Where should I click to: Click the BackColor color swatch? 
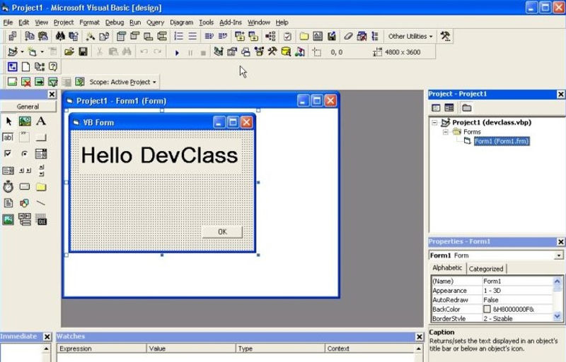click(x=487, y=309)
